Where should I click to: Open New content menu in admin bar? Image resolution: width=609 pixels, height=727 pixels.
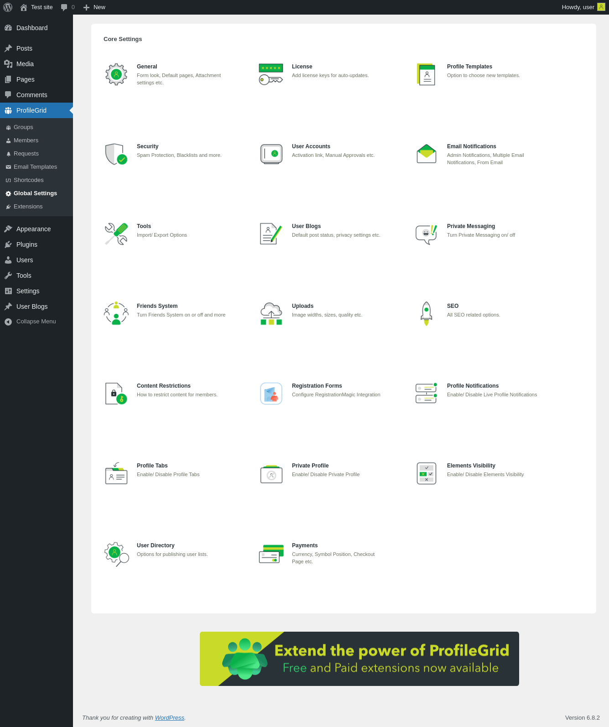(x=94, y=7)
